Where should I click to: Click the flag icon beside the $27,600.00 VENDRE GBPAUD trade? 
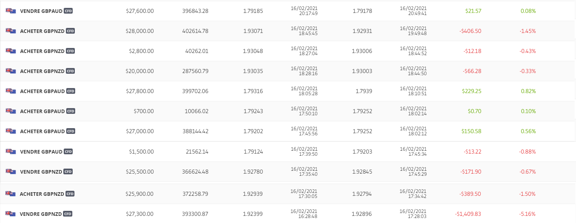click(11, 11)
